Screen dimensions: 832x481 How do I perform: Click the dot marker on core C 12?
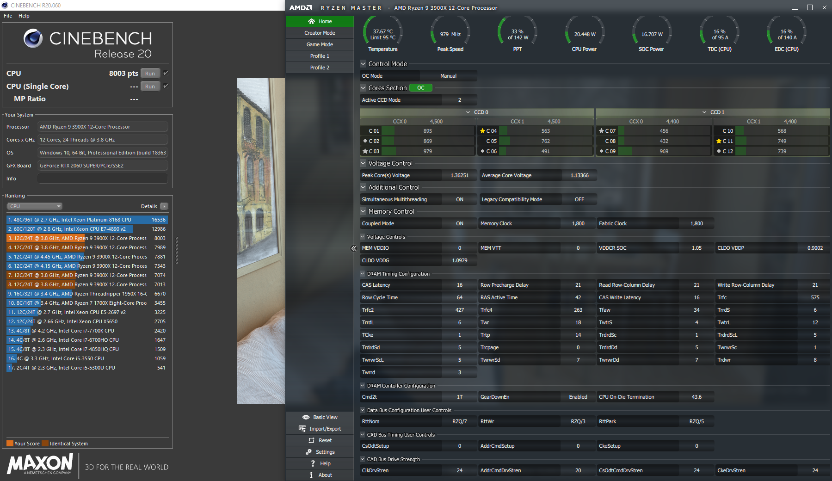pos(719,151)
